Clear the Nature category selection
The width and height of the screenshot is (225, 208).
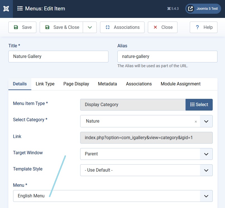click(196, 121)
